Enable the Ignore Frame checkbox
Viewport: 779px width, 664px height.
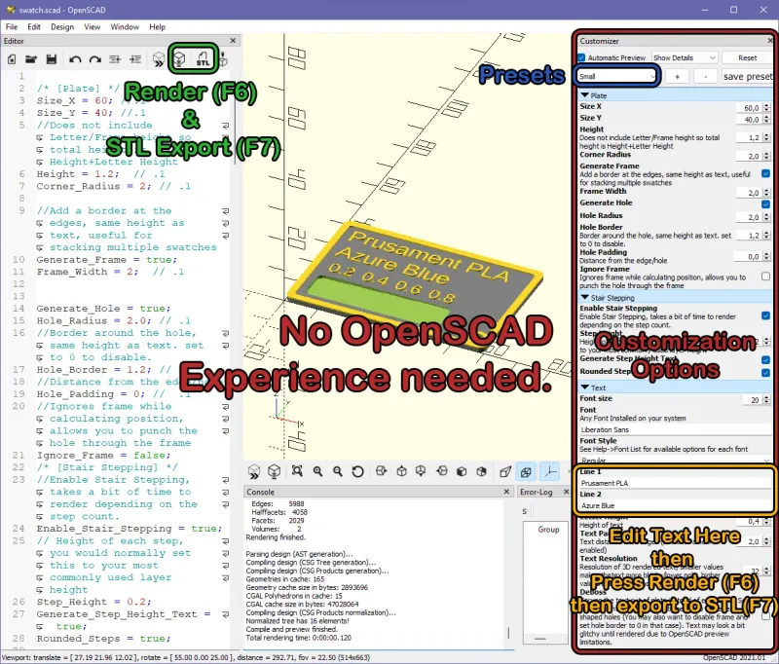click(x=765, y=277)
